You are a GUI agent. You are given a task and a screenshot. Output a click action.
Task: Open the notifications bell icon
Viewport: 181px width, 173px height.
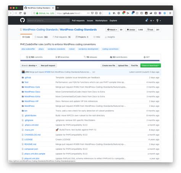[x=147, y=20]
